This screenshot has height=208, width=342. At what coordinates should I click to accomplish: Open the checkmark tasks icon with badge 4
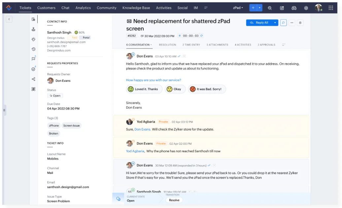click(x=33, y=69)
